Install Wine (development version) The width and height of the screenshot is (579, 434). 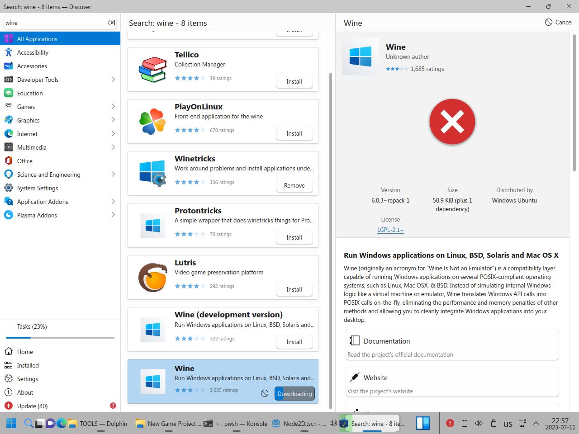pyautogui.click(x=294, y=342)
